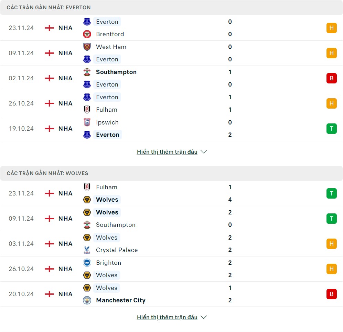343x332 pixels.
Task: Click the Brighton club crest icon
Action: [x=87, y=263]
